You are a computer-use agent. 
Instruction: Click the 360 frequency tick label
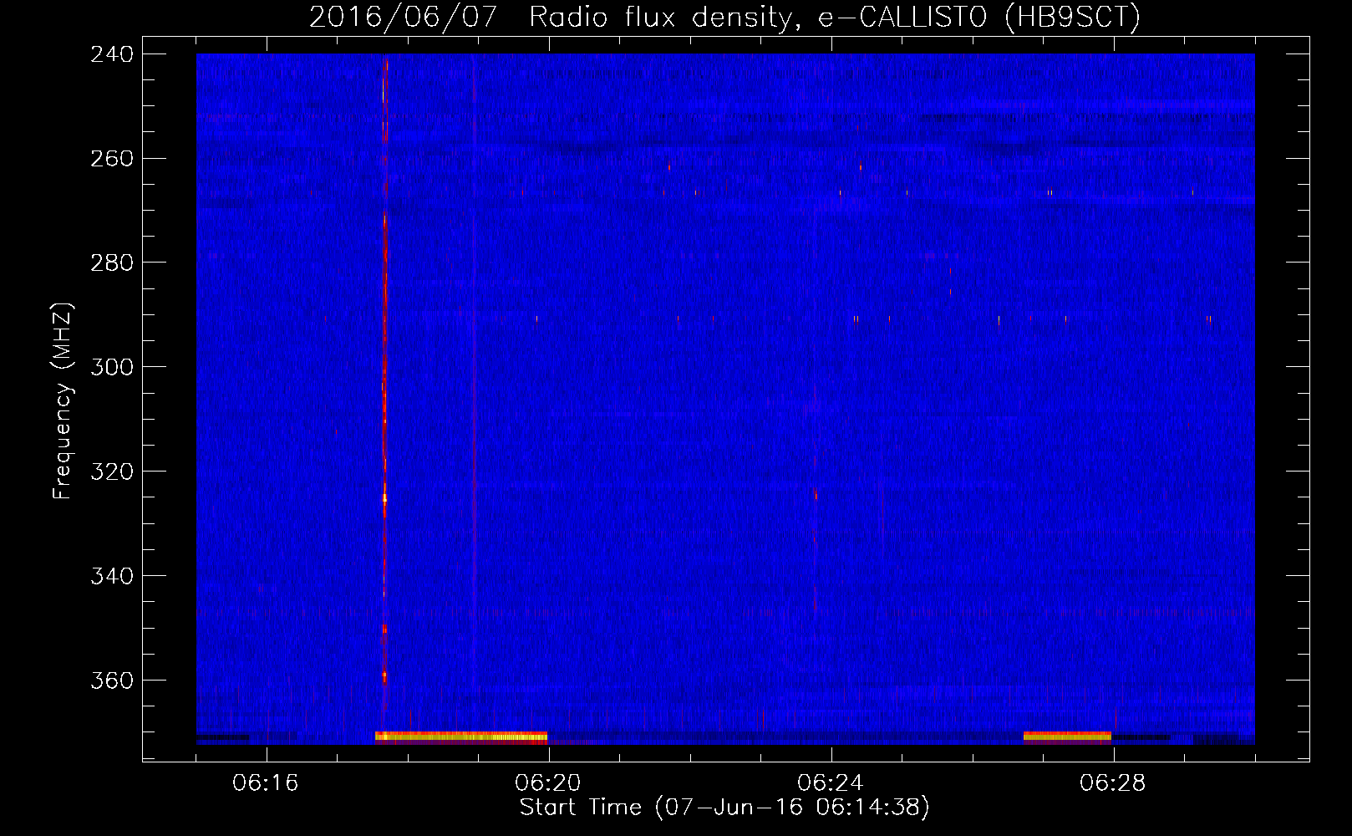tap(112, 681)
